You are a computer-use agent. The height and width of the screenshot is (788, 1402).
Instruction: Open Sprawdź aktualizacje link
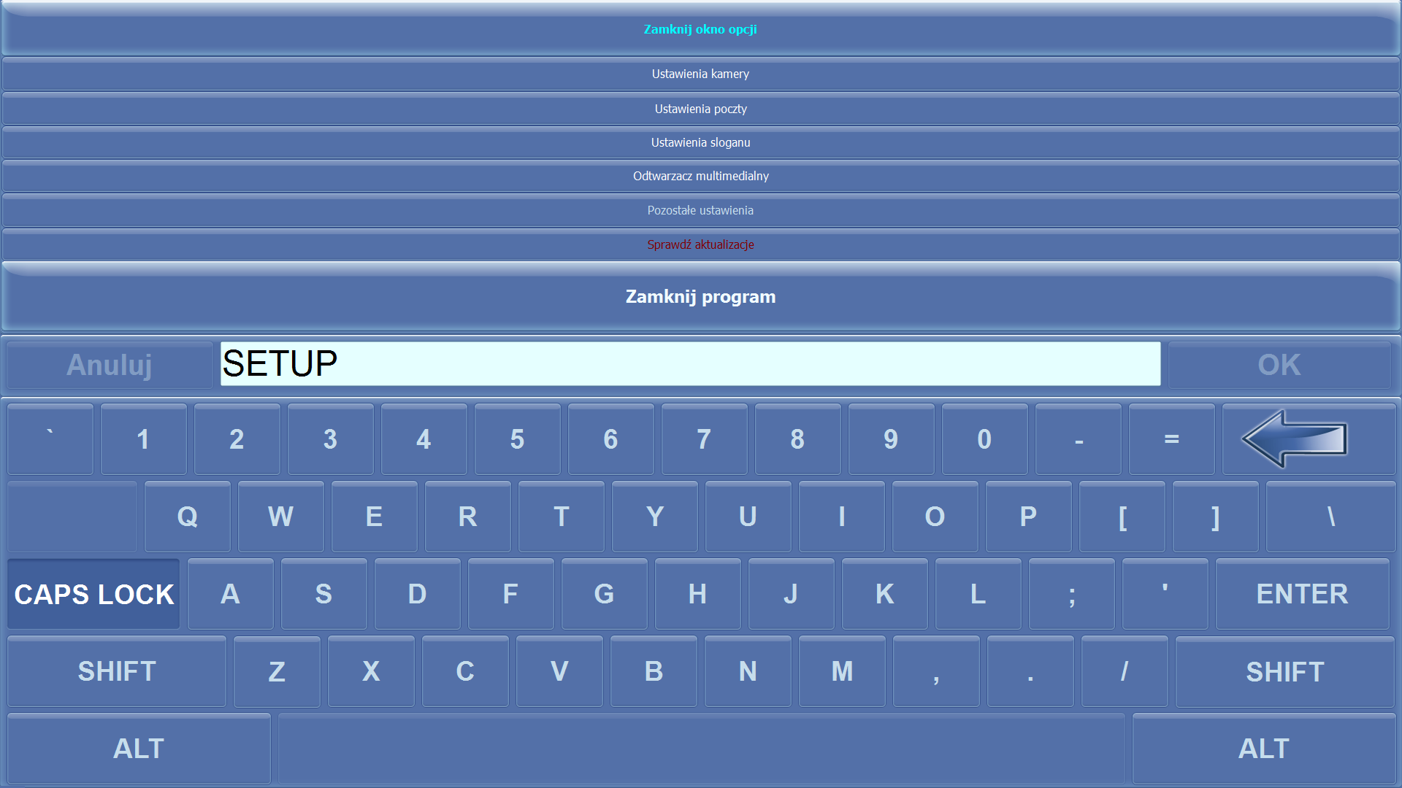pos(700,244)
